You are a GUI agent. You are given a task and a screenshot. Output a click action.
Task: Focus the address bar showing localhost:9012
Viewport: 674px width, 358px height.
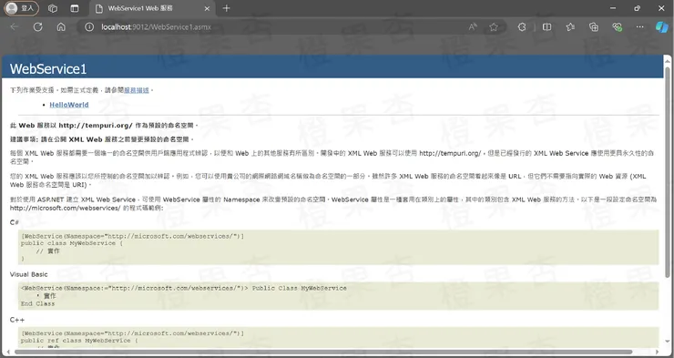point(275,27)
